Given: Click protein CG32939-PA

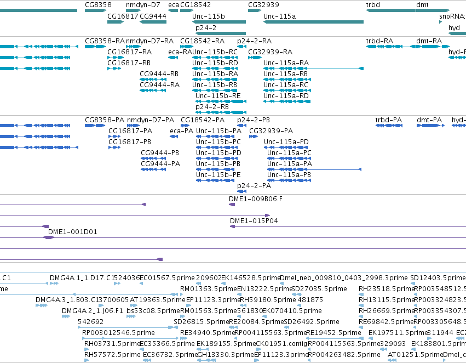Looking at the screenshot, I should pyautogui.click(x=254, y=137).
